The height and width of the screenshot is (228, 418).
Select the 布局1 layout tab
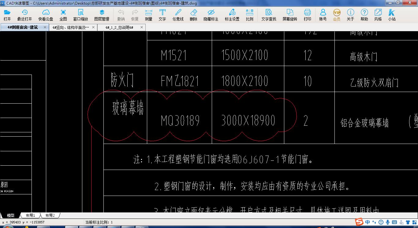pos(30,215)
